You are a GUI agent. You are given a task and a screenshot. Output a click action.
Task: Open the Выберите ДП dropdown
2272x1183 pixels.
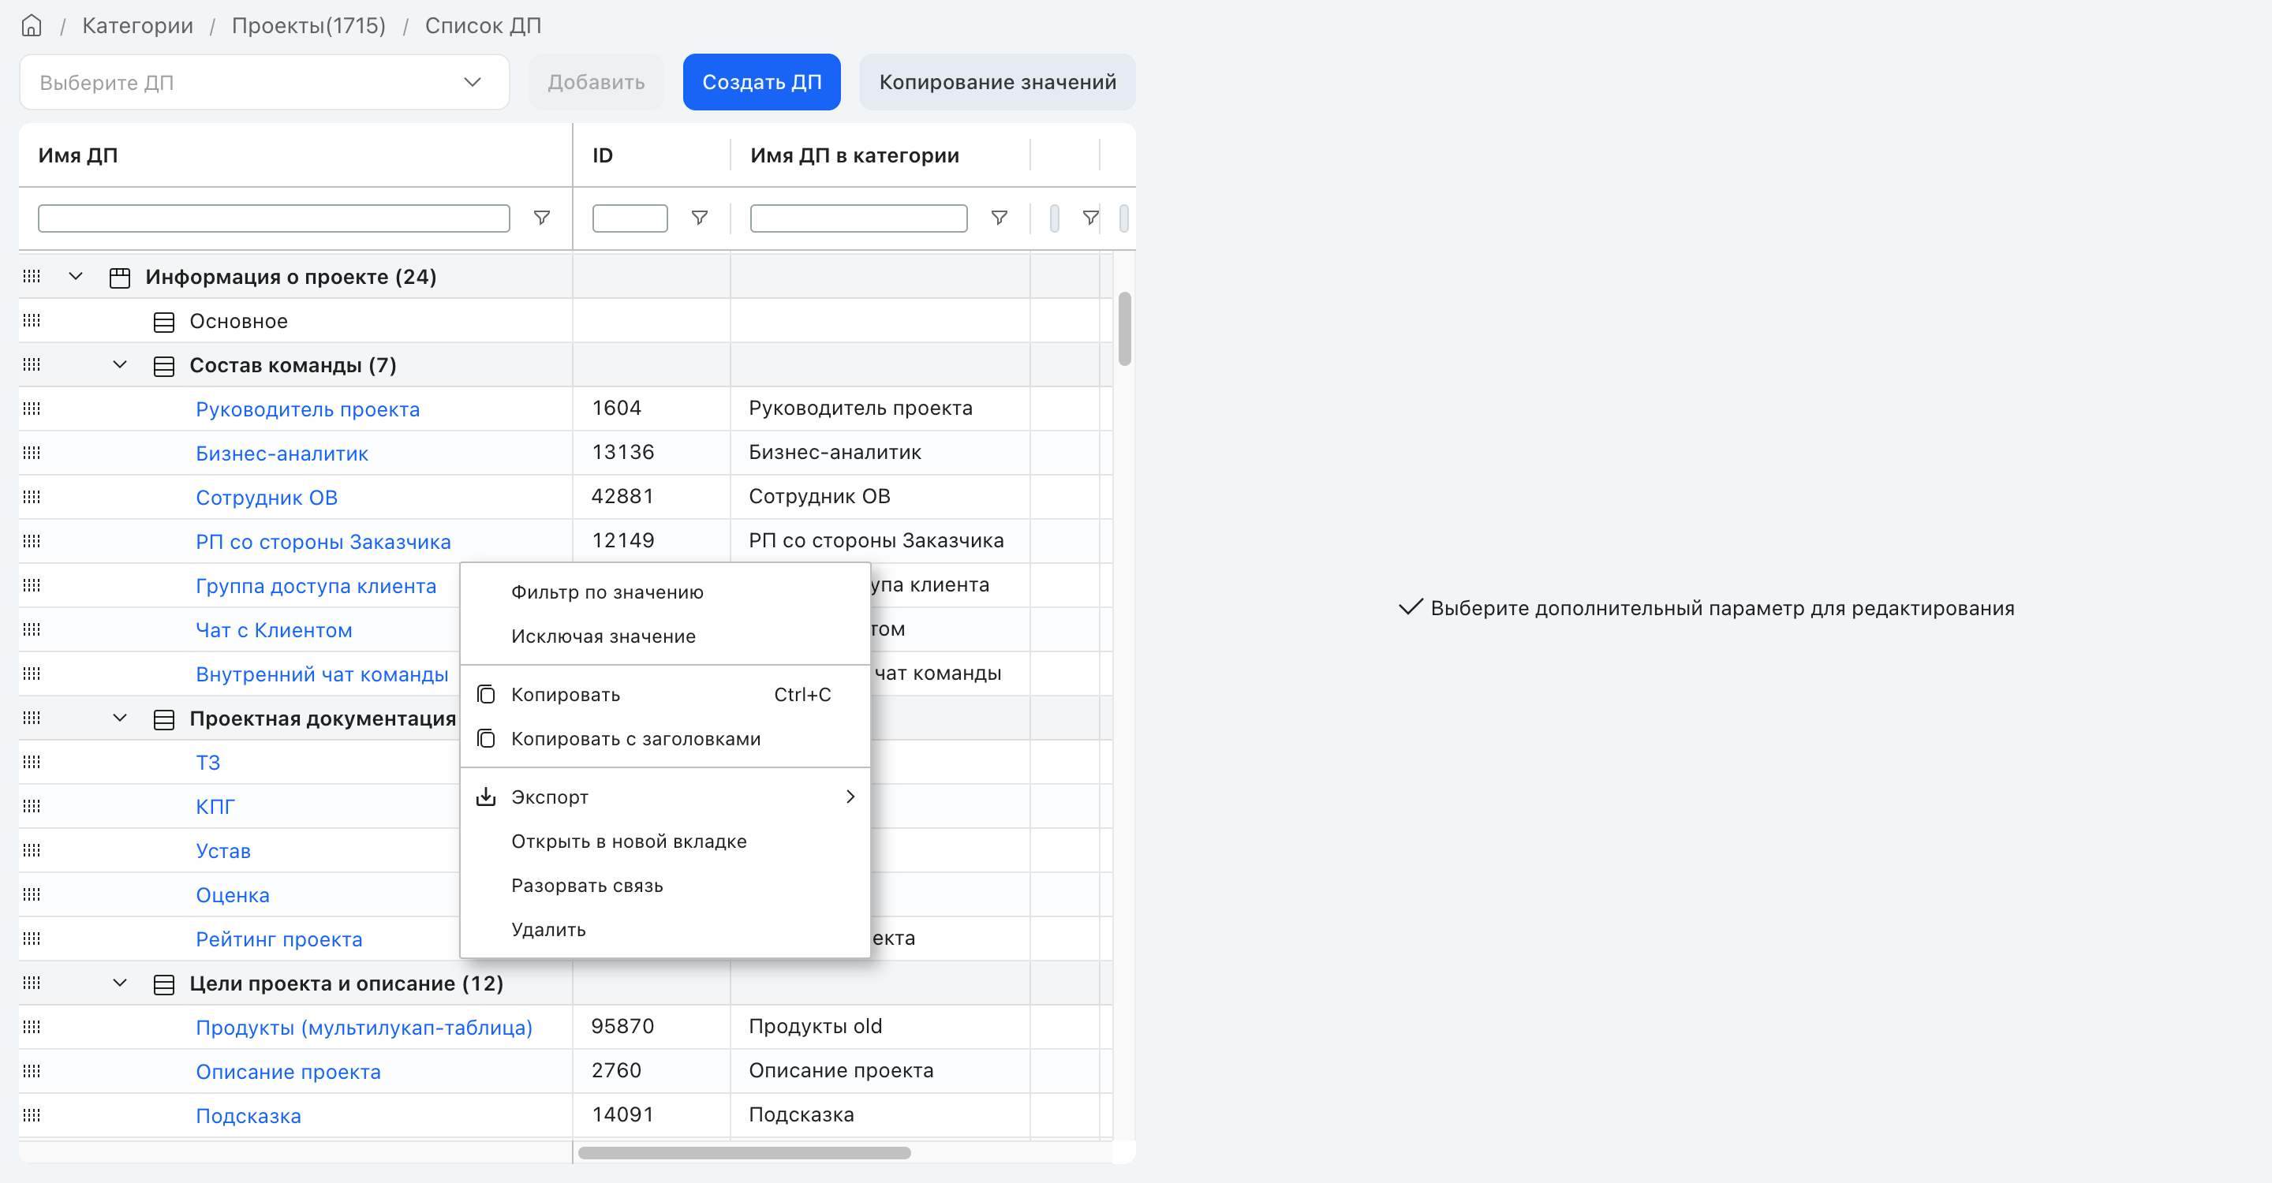264,82
